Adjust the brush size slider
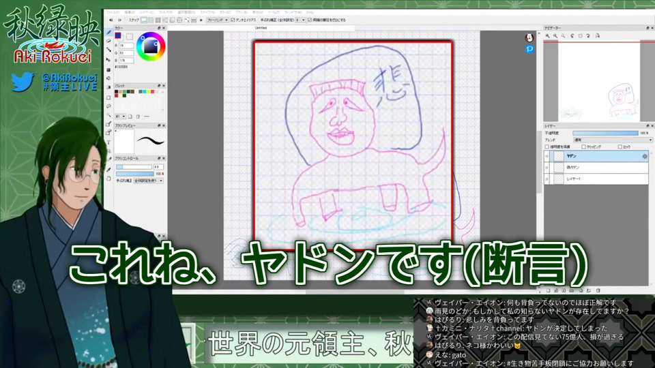Screen dimensions: 655x368 (x=134, y=167)
